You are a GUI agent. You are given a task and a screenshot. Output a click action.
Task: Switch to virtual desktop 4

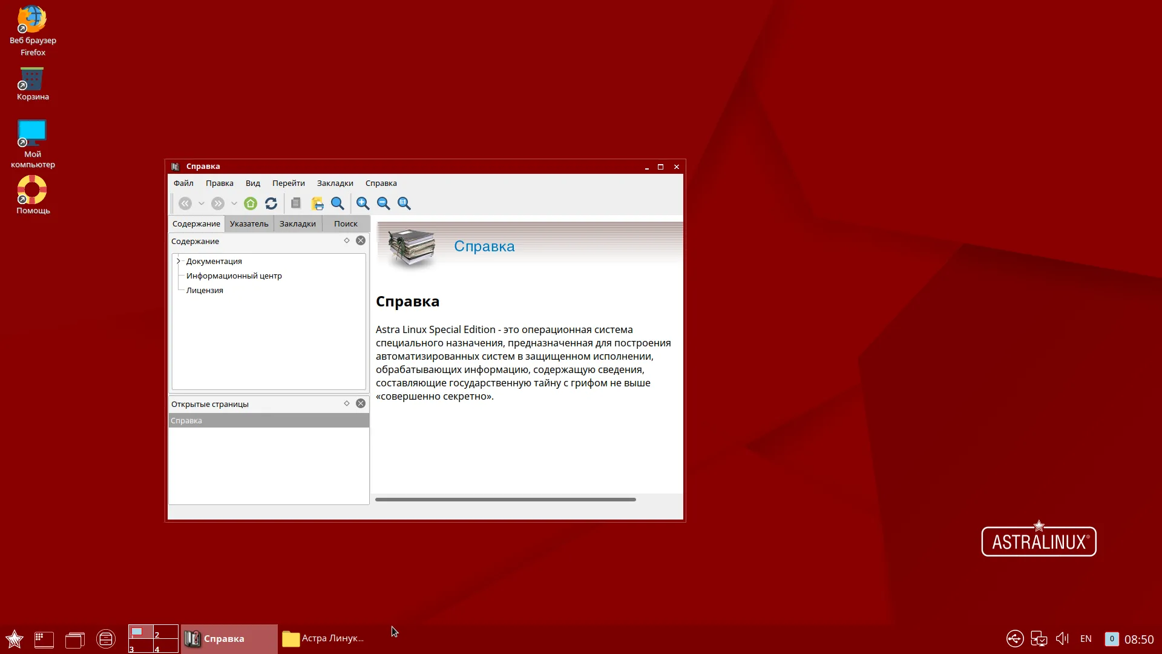[166, 646]
